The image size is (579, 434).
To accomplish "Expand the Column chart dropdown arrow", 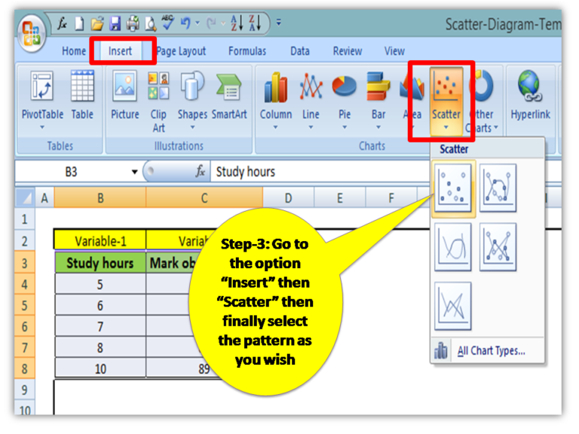I will click(x=275, y=127).
